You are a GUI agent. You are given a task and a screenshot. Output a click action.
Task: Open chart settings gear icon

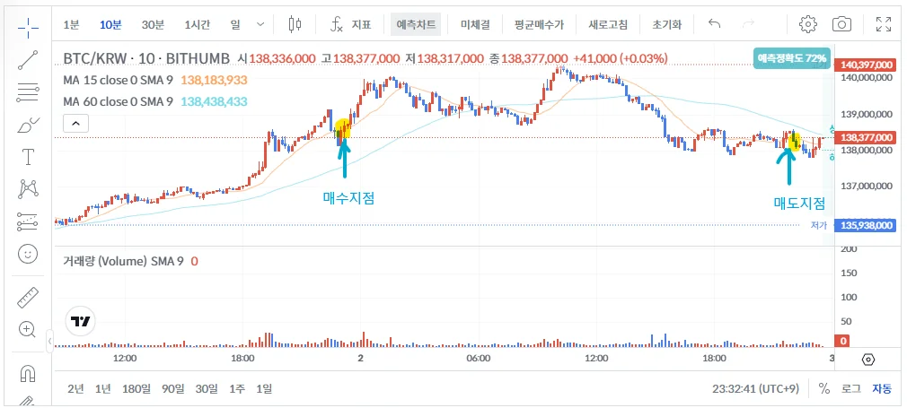tap(808, 24)
